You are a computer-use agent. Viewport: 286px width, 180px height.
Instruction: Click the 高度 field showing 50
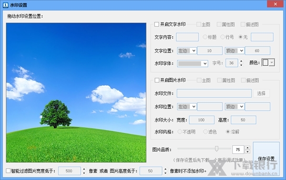coord(243,120)
